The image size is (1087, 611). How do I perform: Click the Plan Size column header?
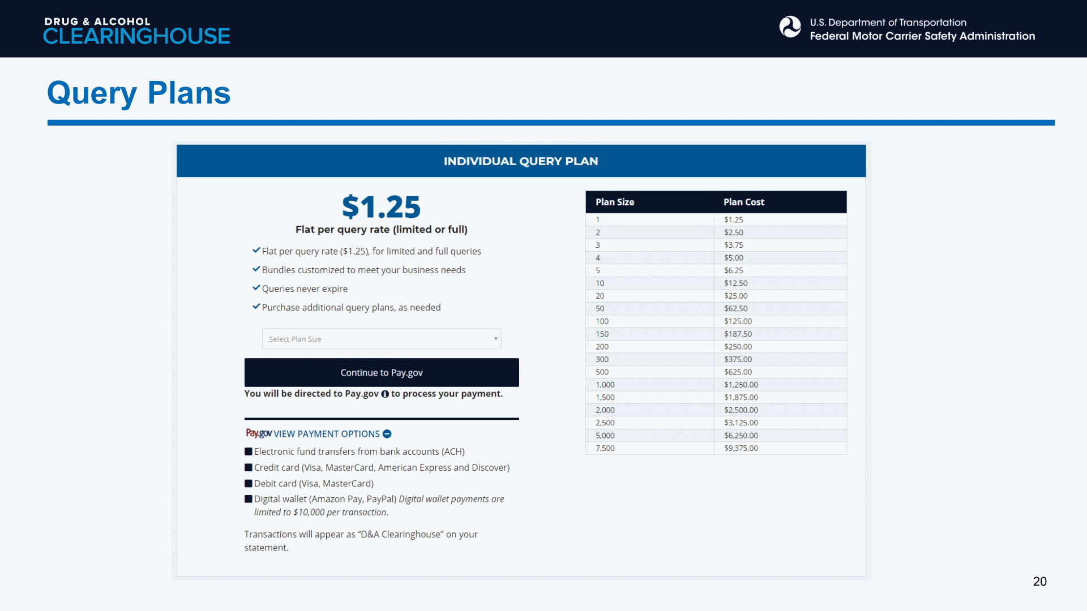click(x=615, y=202)
